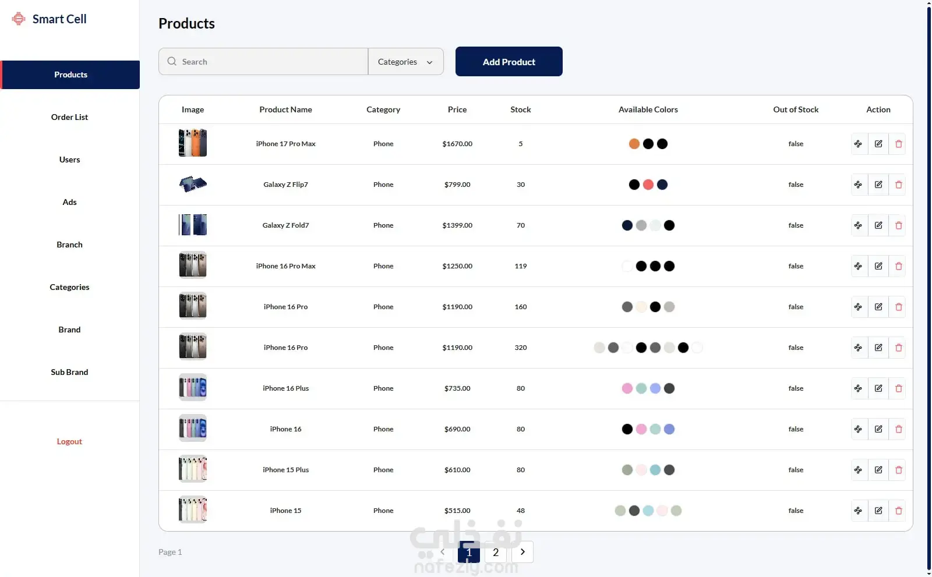Click the Smart Cell brand title
The image size is (932, 577).
tap(59, 19)
